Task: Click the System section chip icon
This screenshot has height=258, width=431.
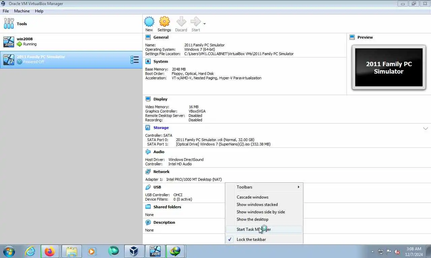Action: click(148, 61)
